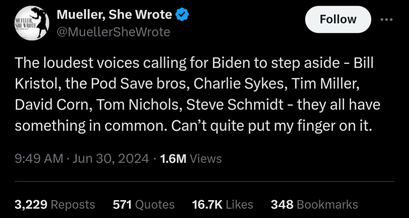Click the words Steve Schmidt in the tweet

(x=235, y=105)
